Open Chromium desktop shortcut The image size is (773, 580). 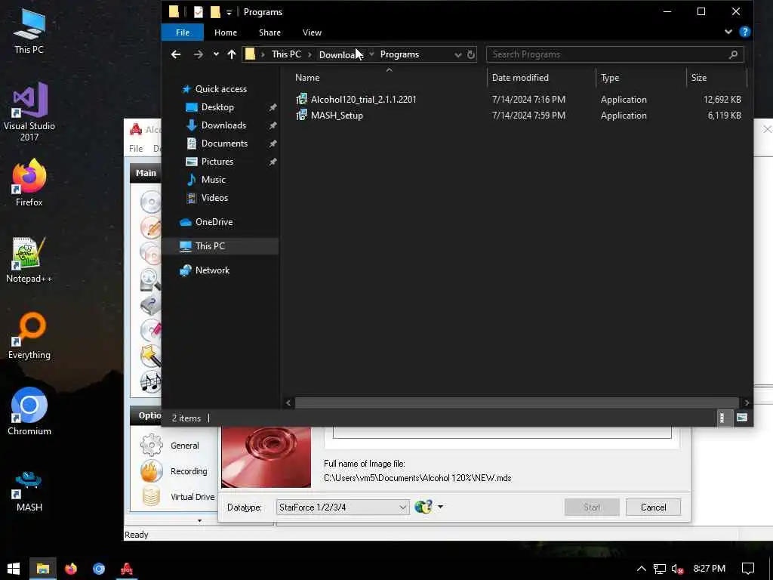tap(29, 412)
